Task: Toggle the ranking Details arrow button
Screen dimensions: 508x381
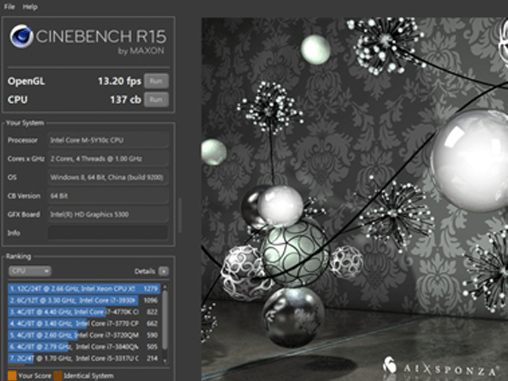Action: (164, 271)
